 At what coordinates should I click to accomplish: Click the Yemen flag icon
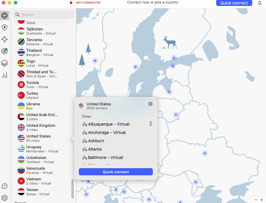(21, 192)
